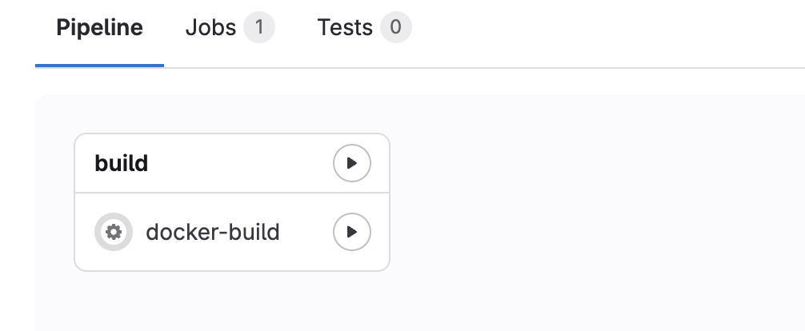Run the docker-build manual job
The image size is (805, 331).
[x=351, y=232]
